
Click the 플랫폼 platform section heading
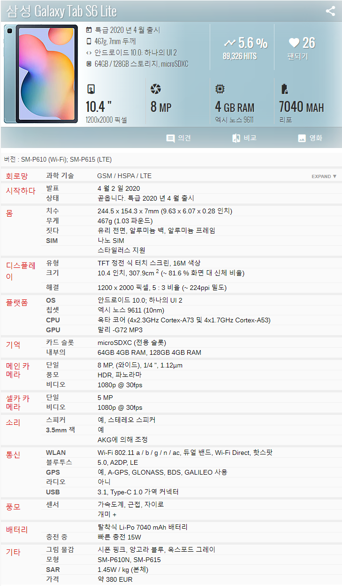tap(17, 303)
